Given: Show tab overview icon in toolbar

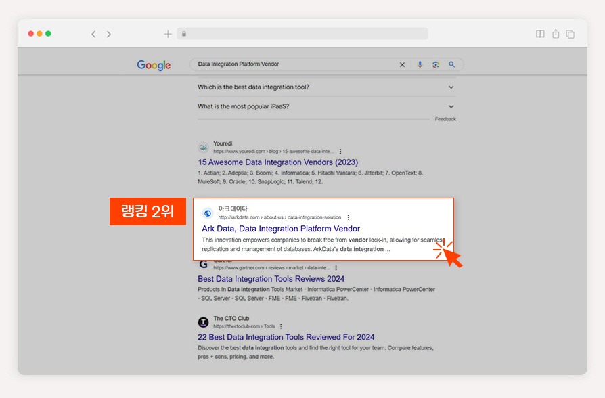Looking at the screenshot, I should (x=570, y=34).
